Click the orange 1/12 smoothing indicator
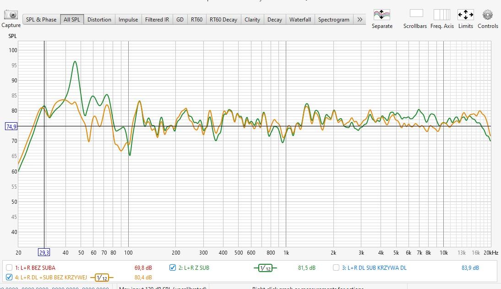 [102, 278]
